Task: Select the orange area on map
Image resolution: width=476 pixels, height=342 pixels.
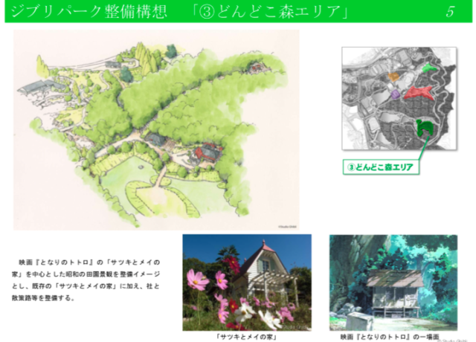Action: 393,76
